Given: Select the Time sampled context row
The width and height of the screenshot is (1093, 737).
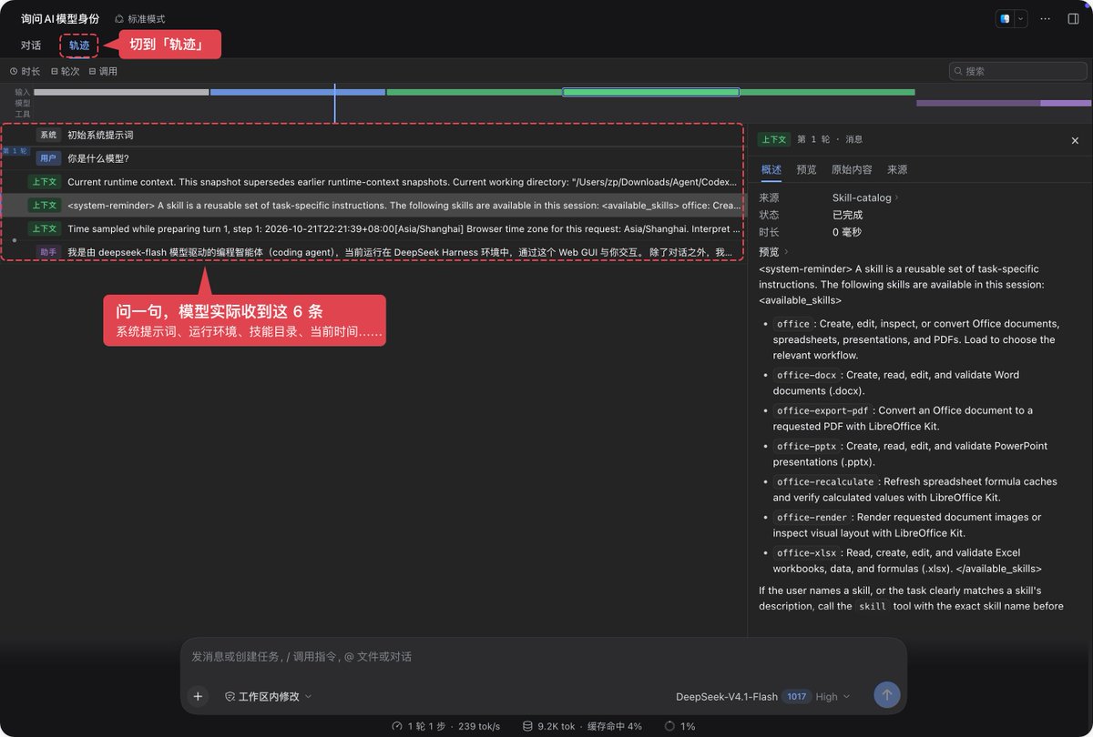Looking at the screenshot, I should pyautogui.click(x=373, y=228).
